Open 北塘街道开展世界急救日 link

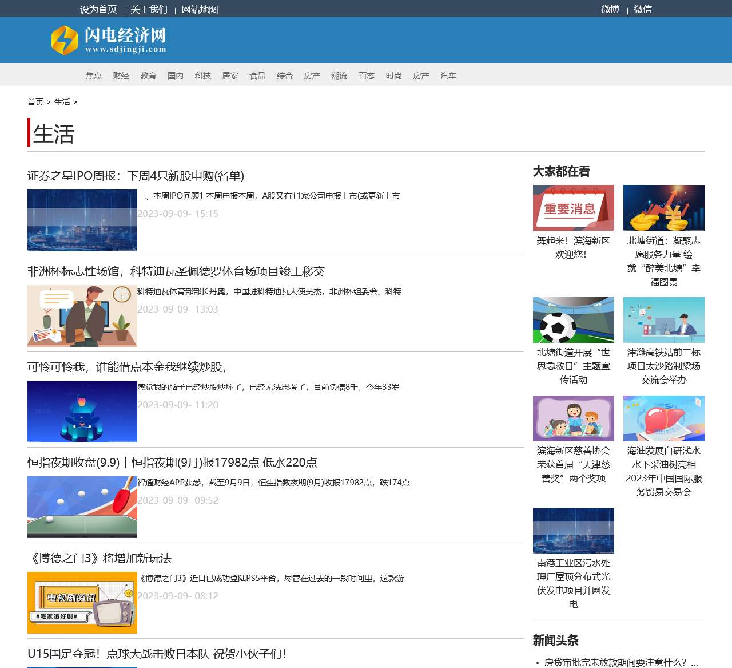pos(574,366)
